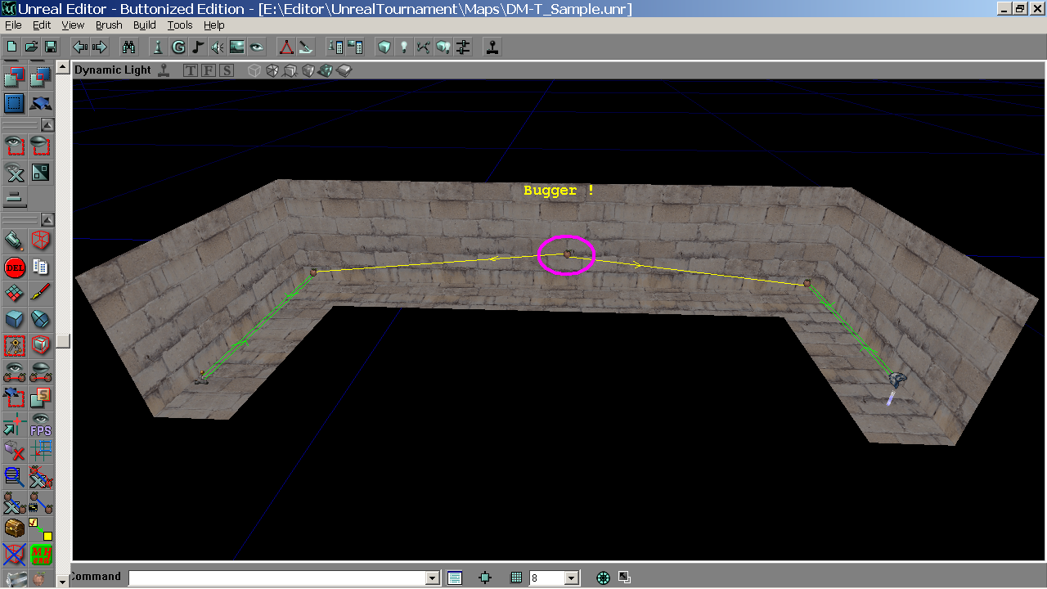Open the Command history dropdown arrow

433,578
